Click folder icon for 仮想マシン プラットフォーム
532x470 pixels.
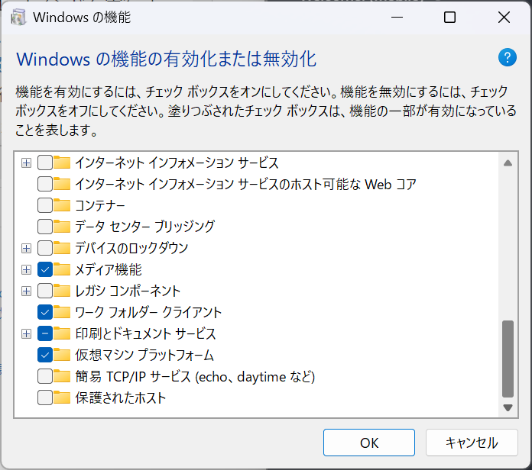tap(62, 355)
